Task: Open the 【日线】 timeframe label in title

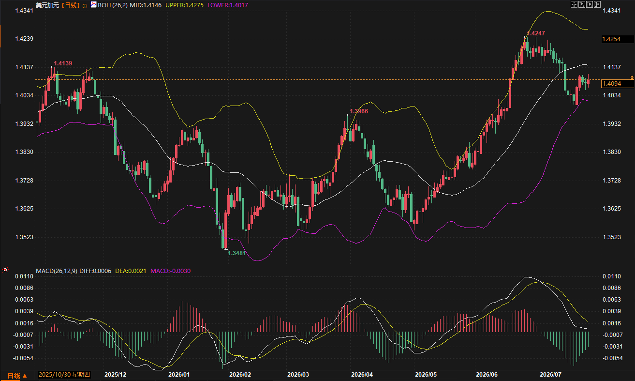Action: click(x=71, y=5)
